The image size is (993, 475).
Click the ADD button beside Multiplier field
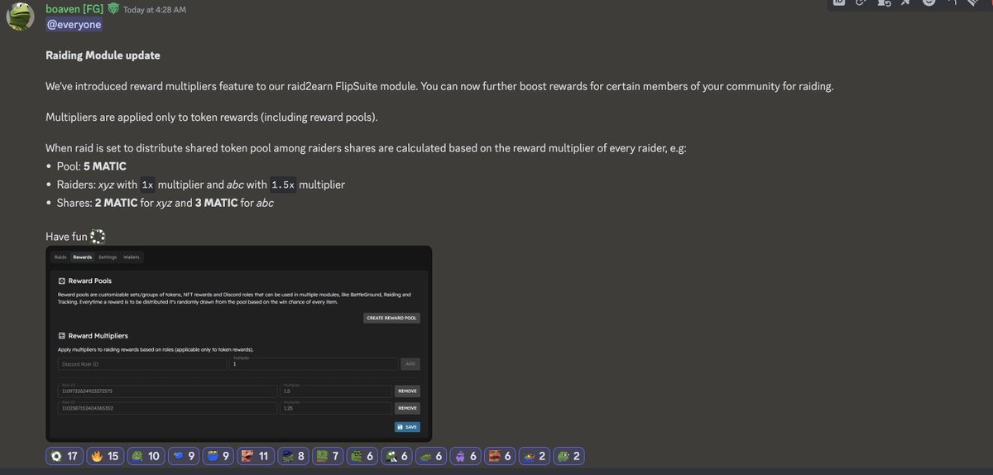pos(410,363)
